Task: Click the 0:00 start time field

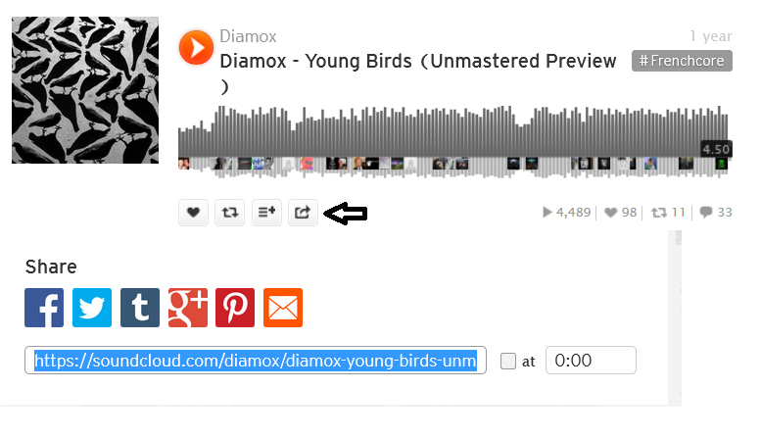Action: coord(591,361)
